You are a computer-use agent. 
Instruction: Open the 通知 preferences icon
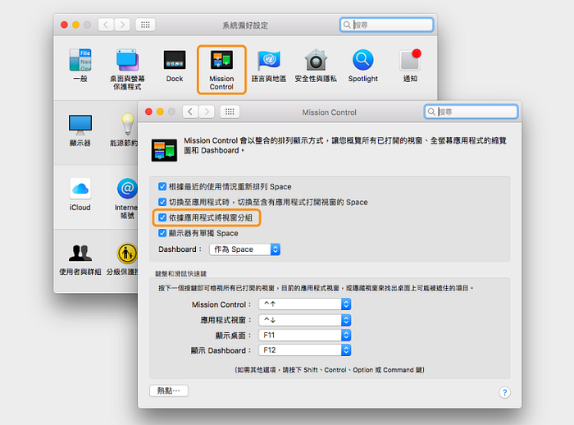click(x=409, y=61)
